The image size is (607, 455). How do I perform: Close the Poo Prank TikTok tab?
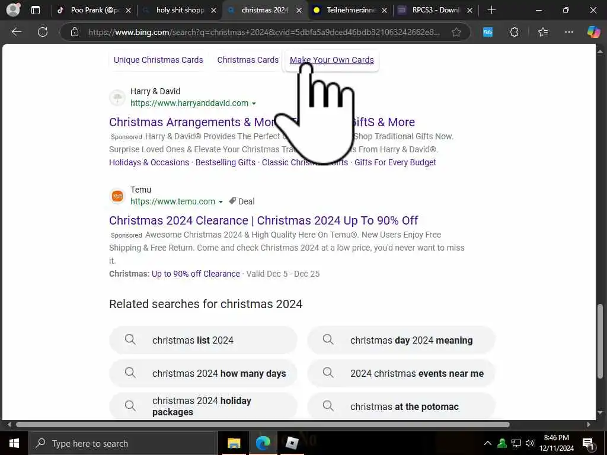tap(129, 11)
